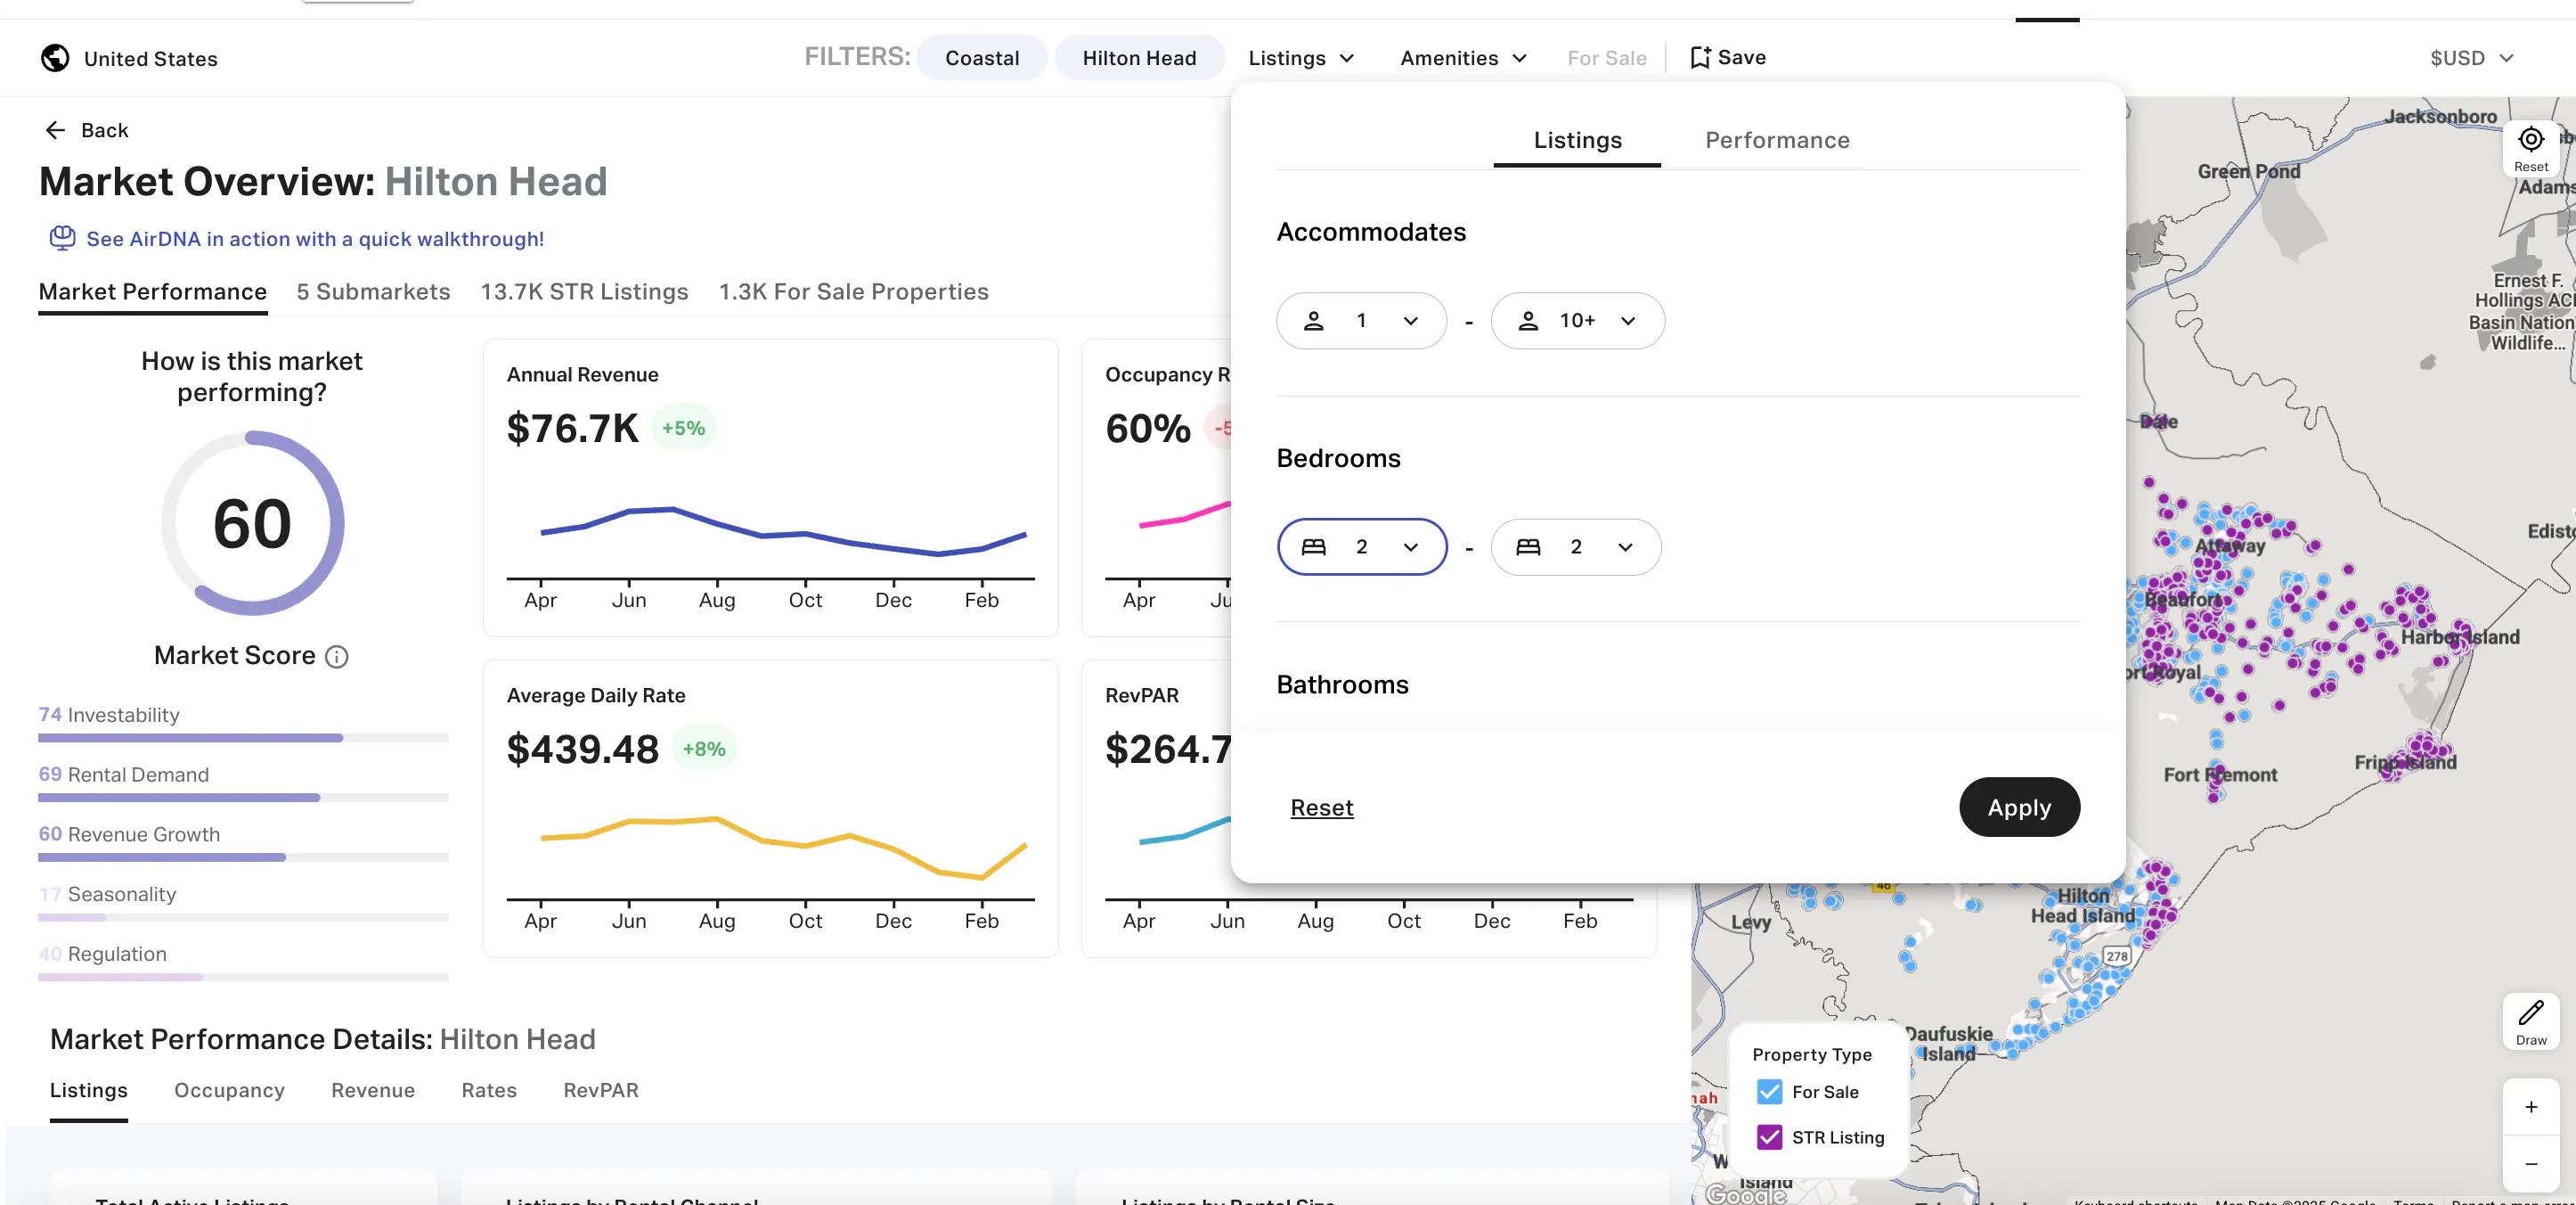Open the maximum Bedrooms dropdown
This screenshot has width=2576, height=1205.
(x=1575, y=546)
